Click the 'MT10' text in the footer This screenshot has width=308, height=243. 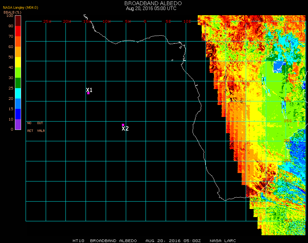click(78, 241)
